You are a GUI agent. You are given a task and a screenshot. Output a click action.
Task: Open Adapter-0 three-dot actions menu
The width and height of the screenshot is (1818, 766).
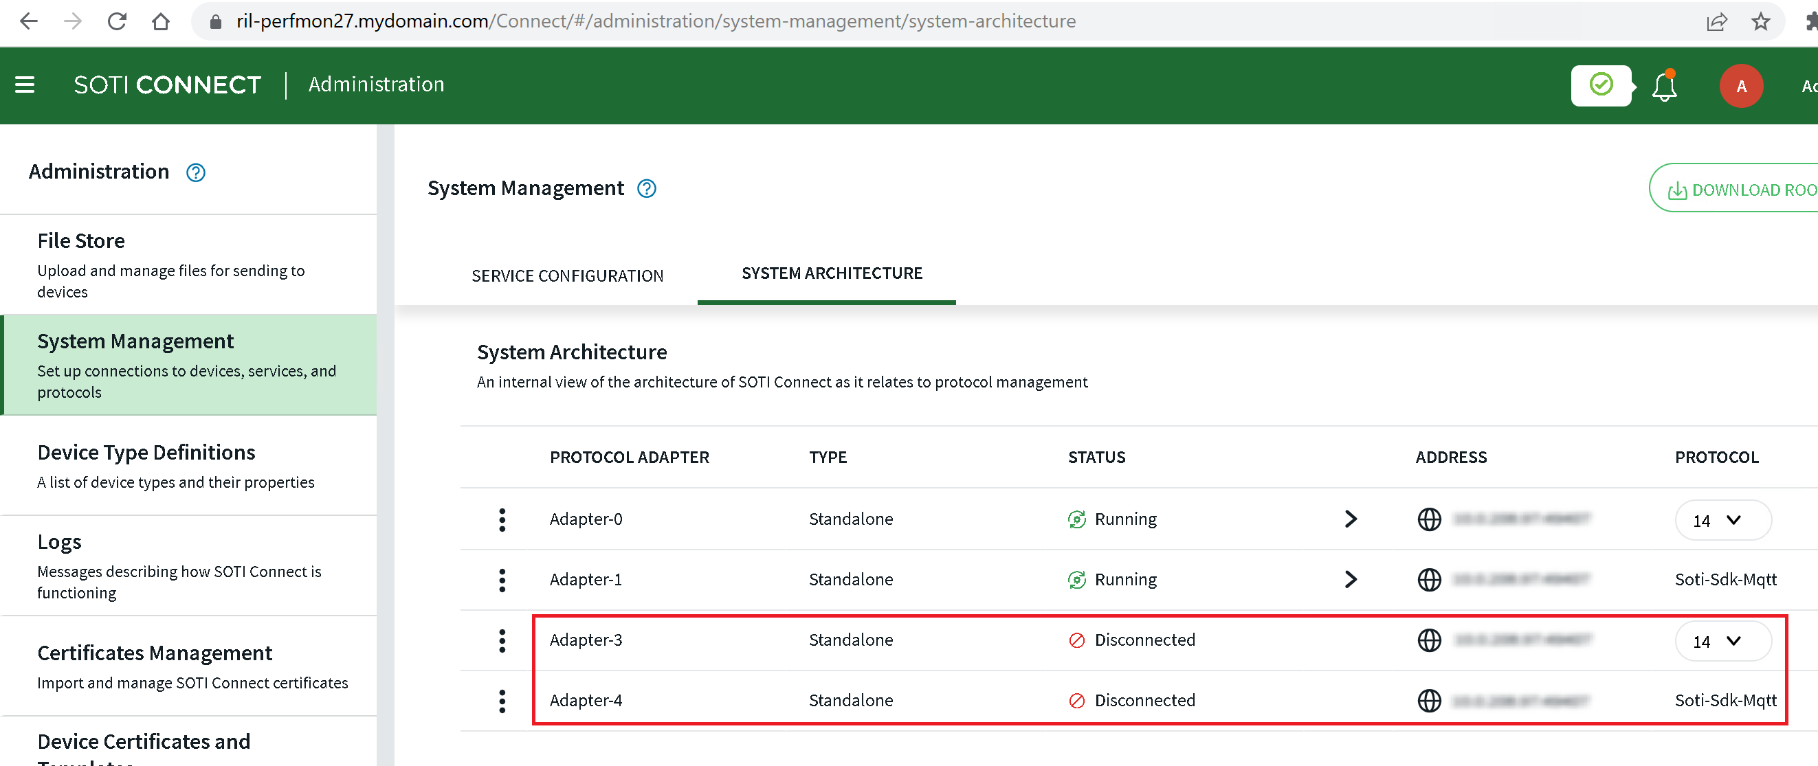point(502,520)
